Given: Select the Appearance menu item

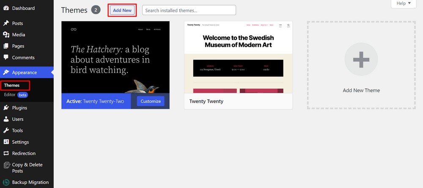Looking at the screenshot, I should pos(27,73).
